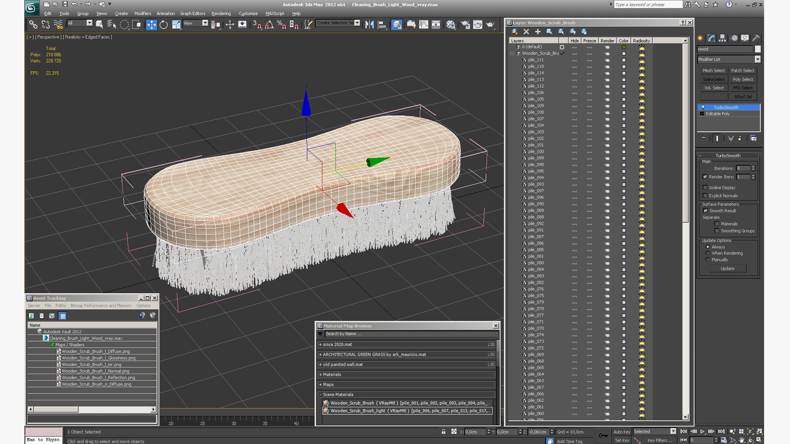
Task: Expand the 'since 2020.mat' library group
Action: 320,345
